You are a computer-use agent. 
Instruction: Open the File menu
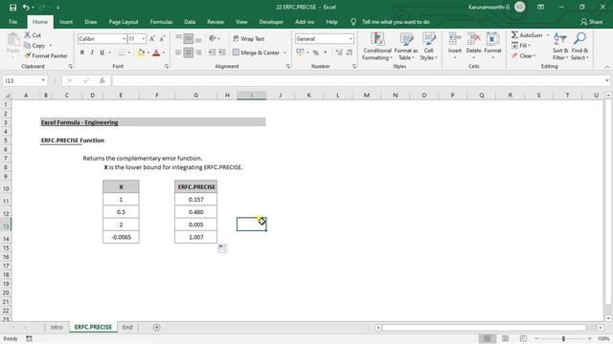point(12,22)
